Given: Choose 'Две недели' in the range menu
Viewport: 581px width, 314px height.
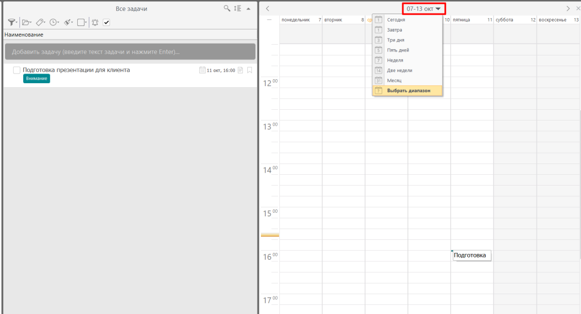Looking at the screenshot, I should click(x=399, y=70).
